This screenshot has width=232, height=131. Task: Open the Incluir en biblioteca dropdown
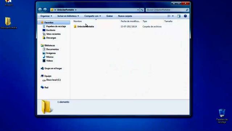click(68, 16)
